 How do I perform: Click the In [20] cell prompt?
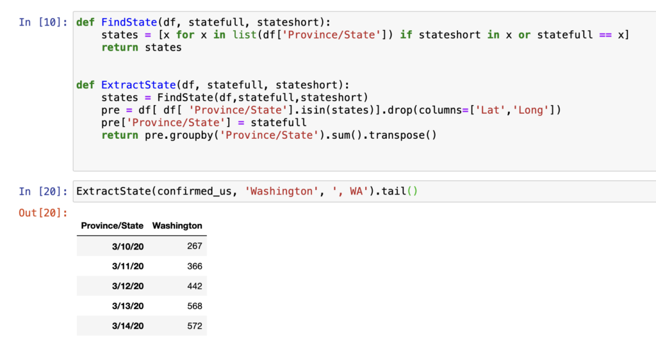(x=44, y=191)
